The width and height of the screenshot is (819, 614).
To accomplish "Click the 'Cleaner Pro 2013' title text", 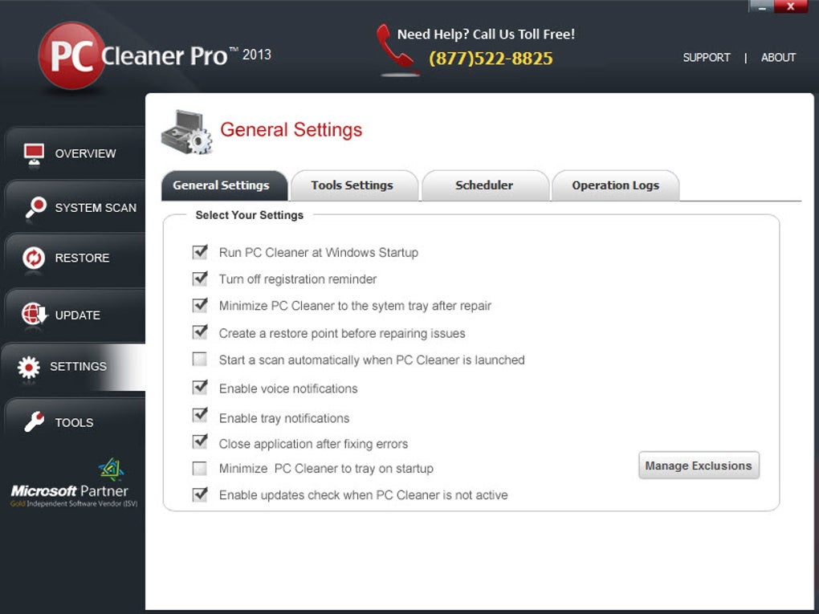I will click(x=186, y=56).
